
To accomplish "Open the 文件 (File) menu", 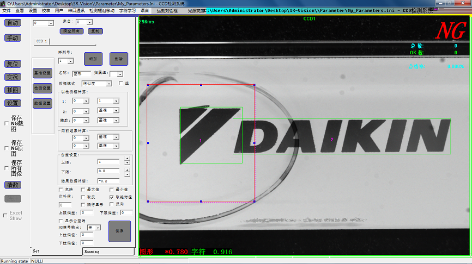I will [7, 10].
